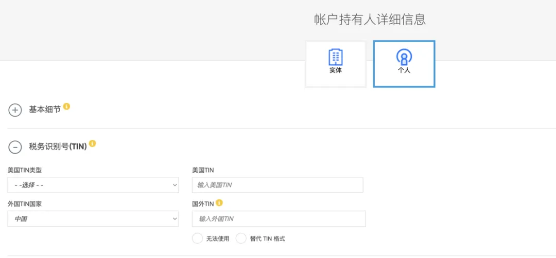Switch to the 实体 tab
Screen dimensions: 556x258
[336, 64]
